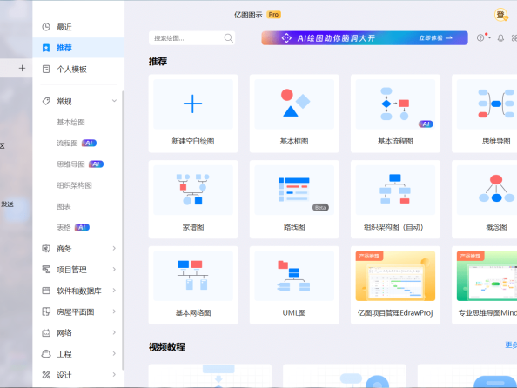The height and width of the screenshot is (388, 517).
Task: Open the 基本框图 template
Action: (x=294, y=113)
